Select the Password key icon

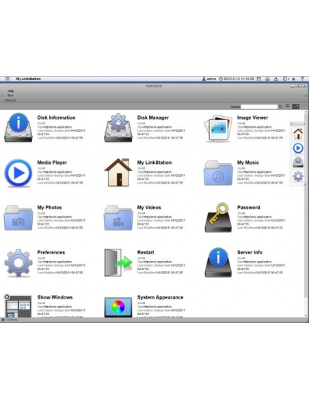click(218, 217)
